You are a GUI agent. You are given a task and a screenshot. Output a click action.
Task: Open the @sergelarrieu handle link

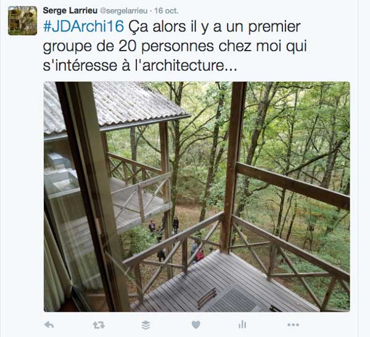pos(124,11)
